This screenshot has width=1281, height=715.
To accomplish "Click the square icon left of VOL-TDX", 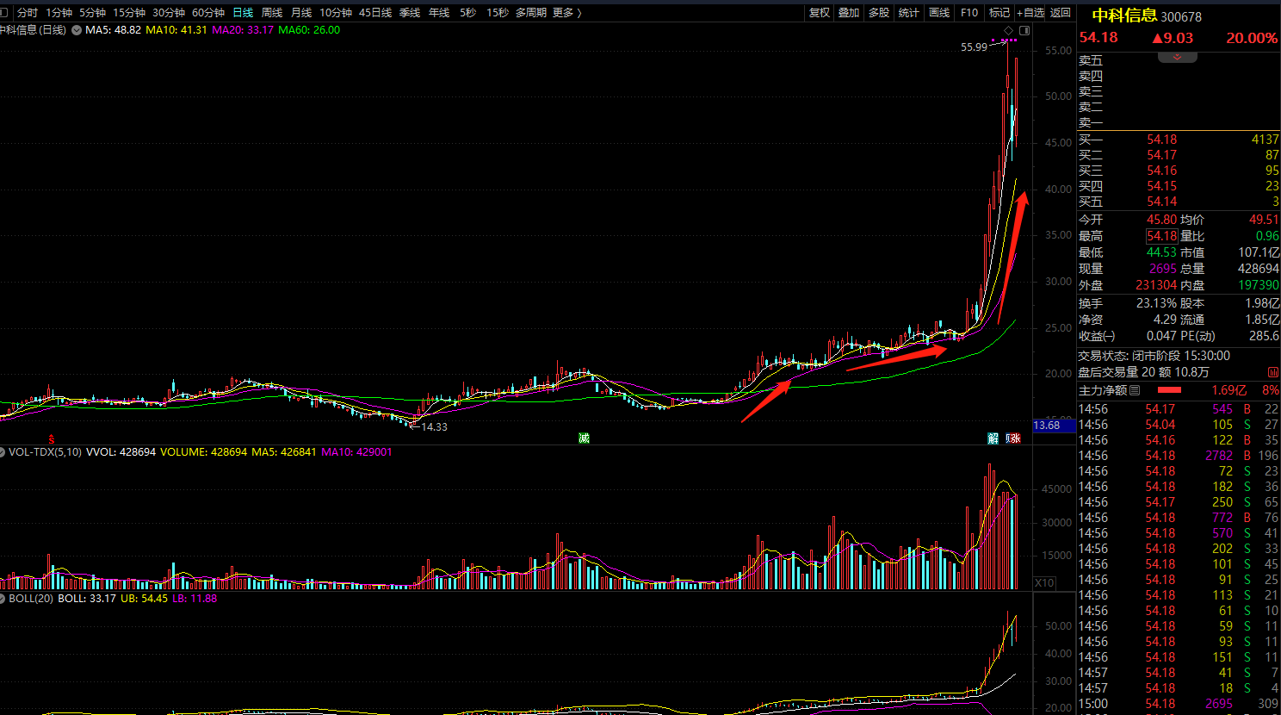I will tap(3, 451).
